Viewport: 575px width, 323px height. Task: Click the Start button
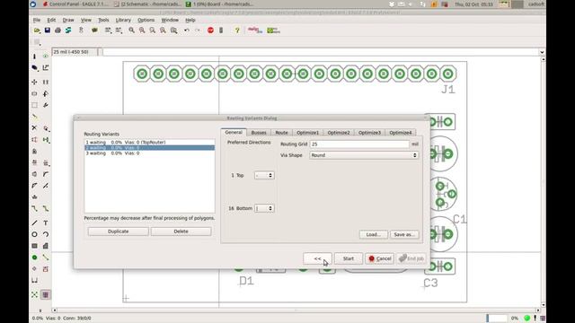pos(349,258)
